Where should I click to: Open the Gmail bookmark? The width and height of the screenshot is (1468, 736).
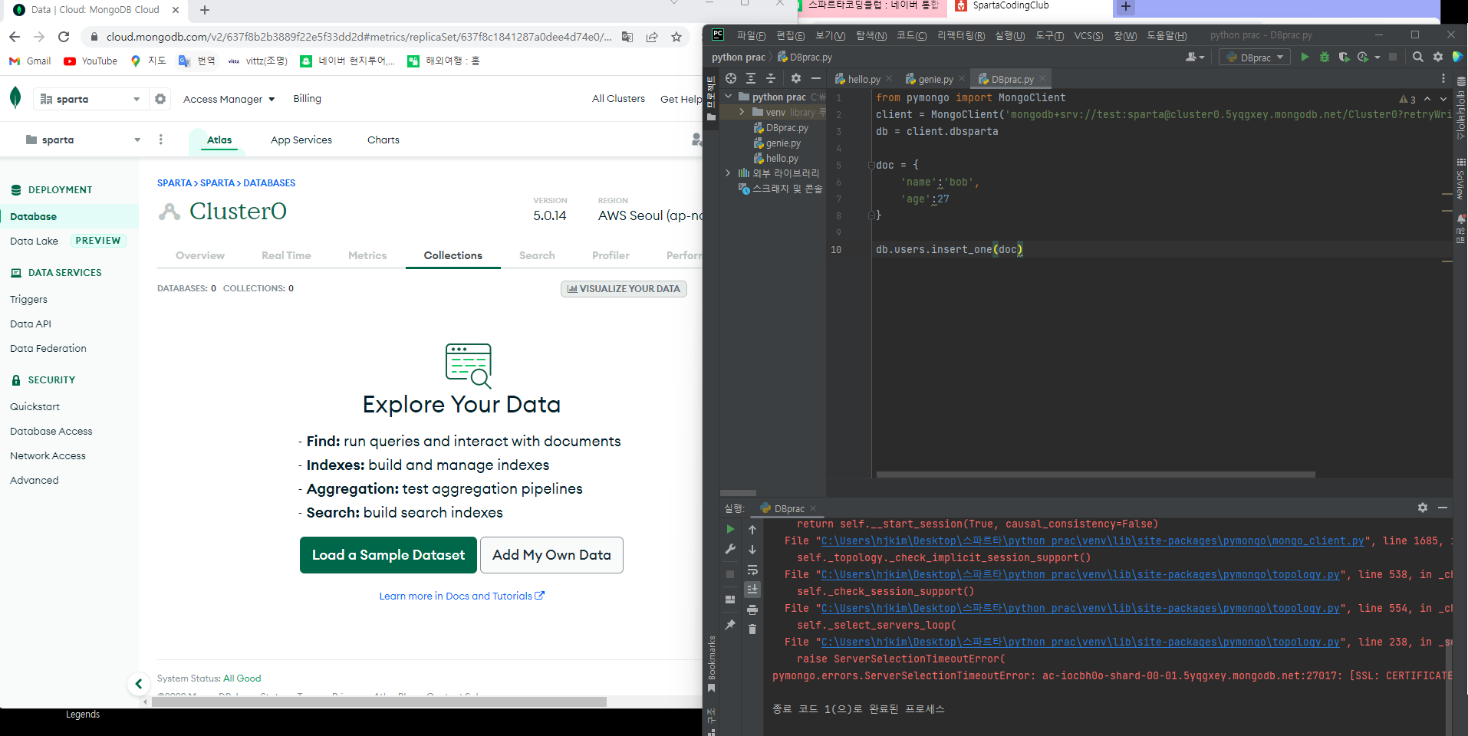[30, 61]
